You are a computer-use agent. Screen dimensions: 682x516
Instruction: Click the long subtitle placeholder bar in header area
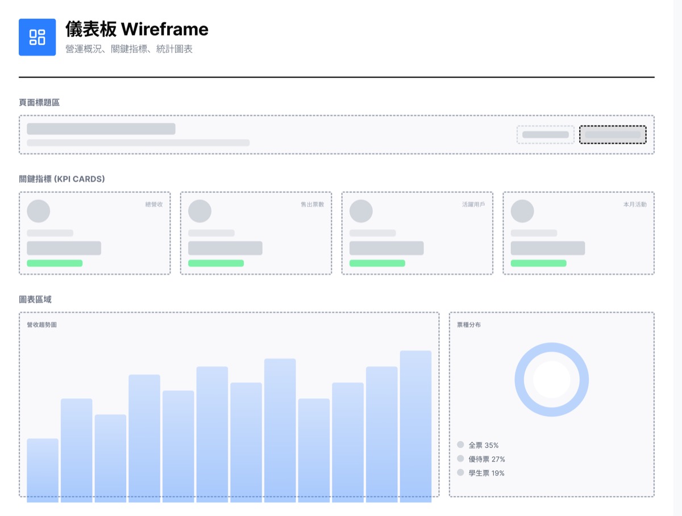[x=138, y=142]
